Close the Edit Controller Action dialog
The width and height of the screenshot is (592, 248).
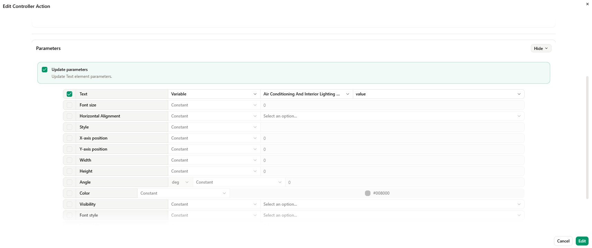(x=587, y=4)
